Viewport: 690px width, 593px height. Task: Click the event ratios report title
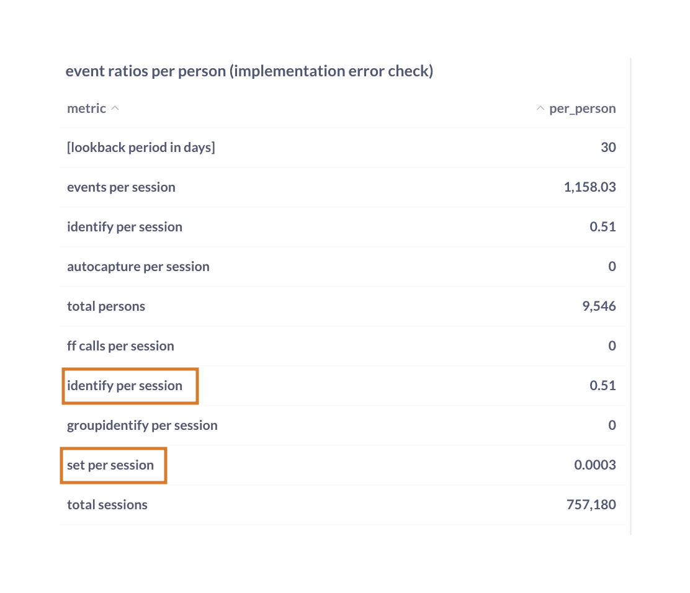click(250, 71)
